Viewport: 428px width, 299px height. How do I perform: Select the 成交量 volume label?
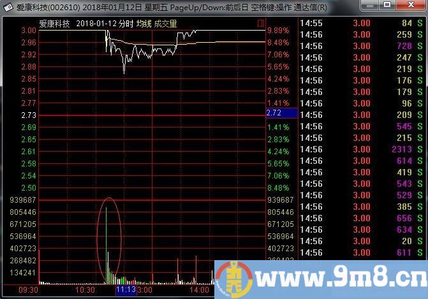pyautogui.click(x=165, y=24)
